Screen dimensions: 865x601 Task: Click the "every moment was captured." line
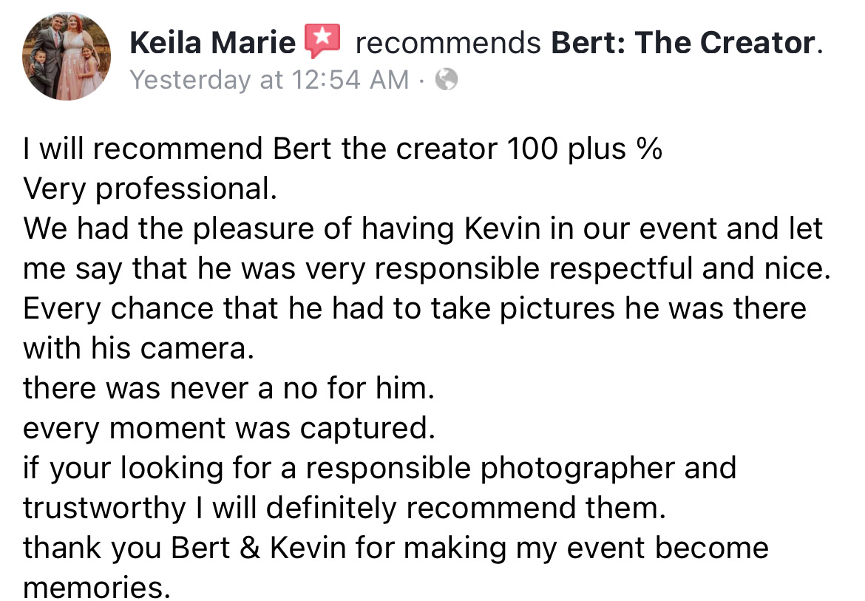point(228,428)
